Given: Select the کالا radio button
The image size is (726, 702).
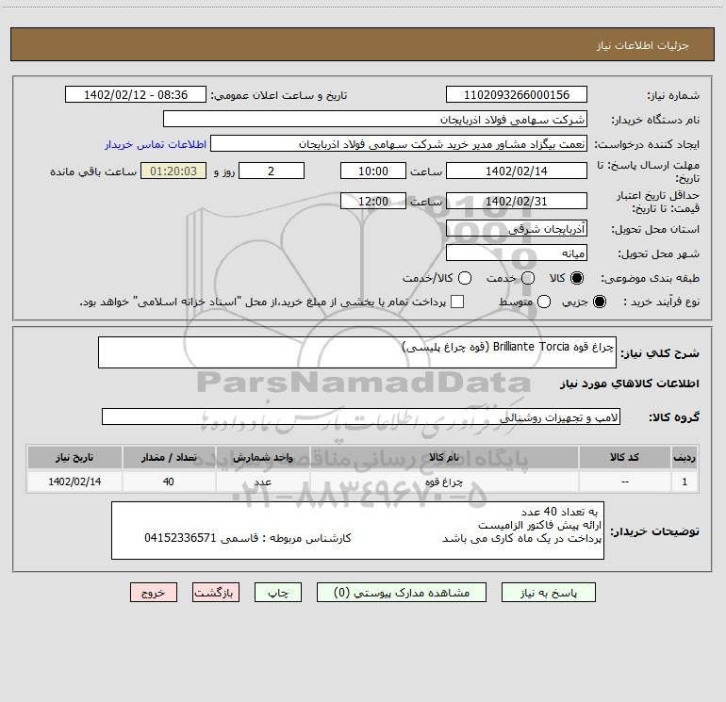Looking at the screenshot, I should coord(577,278).
